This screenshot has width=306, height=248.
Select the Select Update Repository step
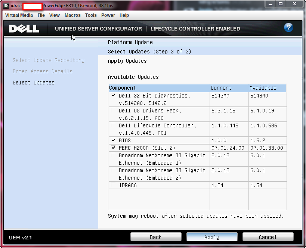pos(49,60)
